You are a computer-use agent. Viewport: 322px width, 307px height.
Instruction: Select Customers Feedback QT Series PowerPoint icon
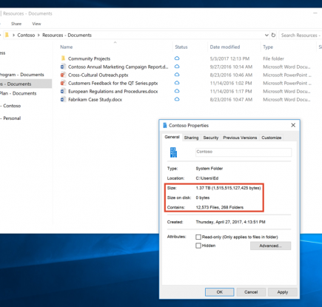(63, 83)
